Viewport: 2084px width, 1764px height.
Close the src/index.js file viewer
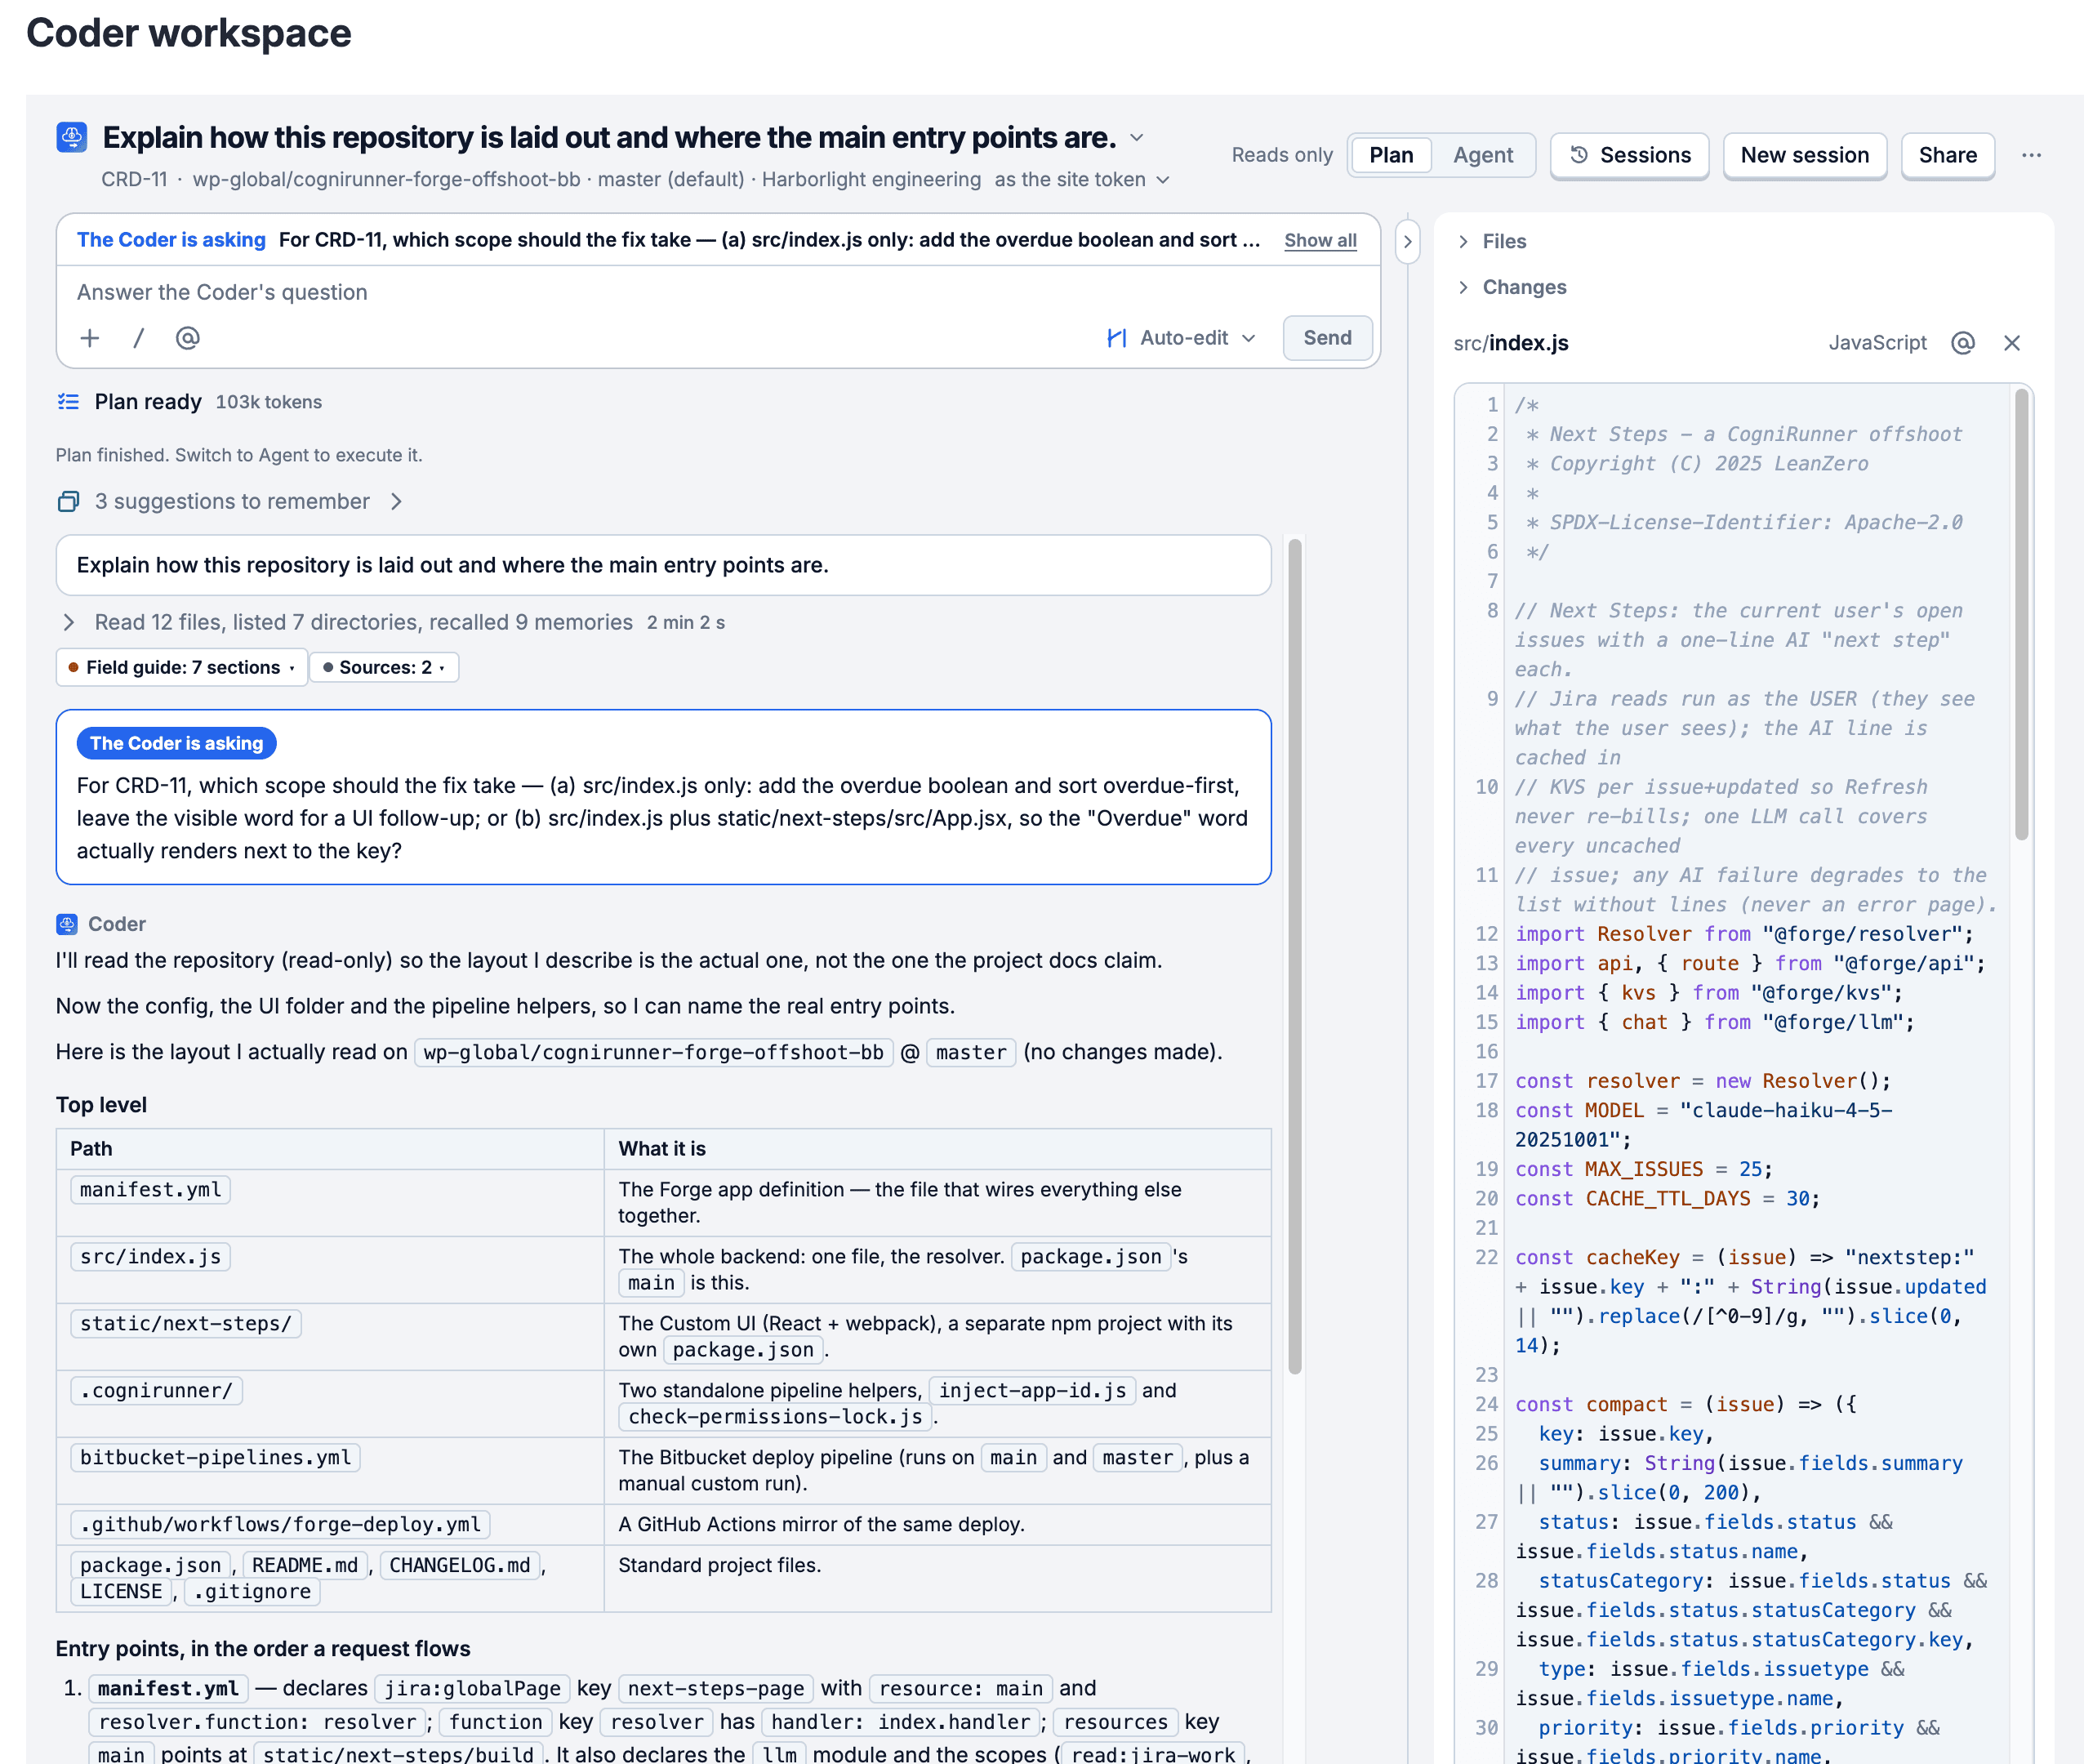click(x=2012, y=343)
